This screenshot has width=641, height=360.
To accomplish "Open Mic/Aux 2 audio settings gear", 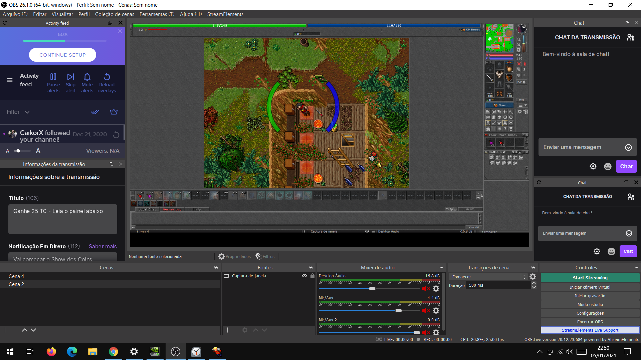I will [x=436, y=332].
